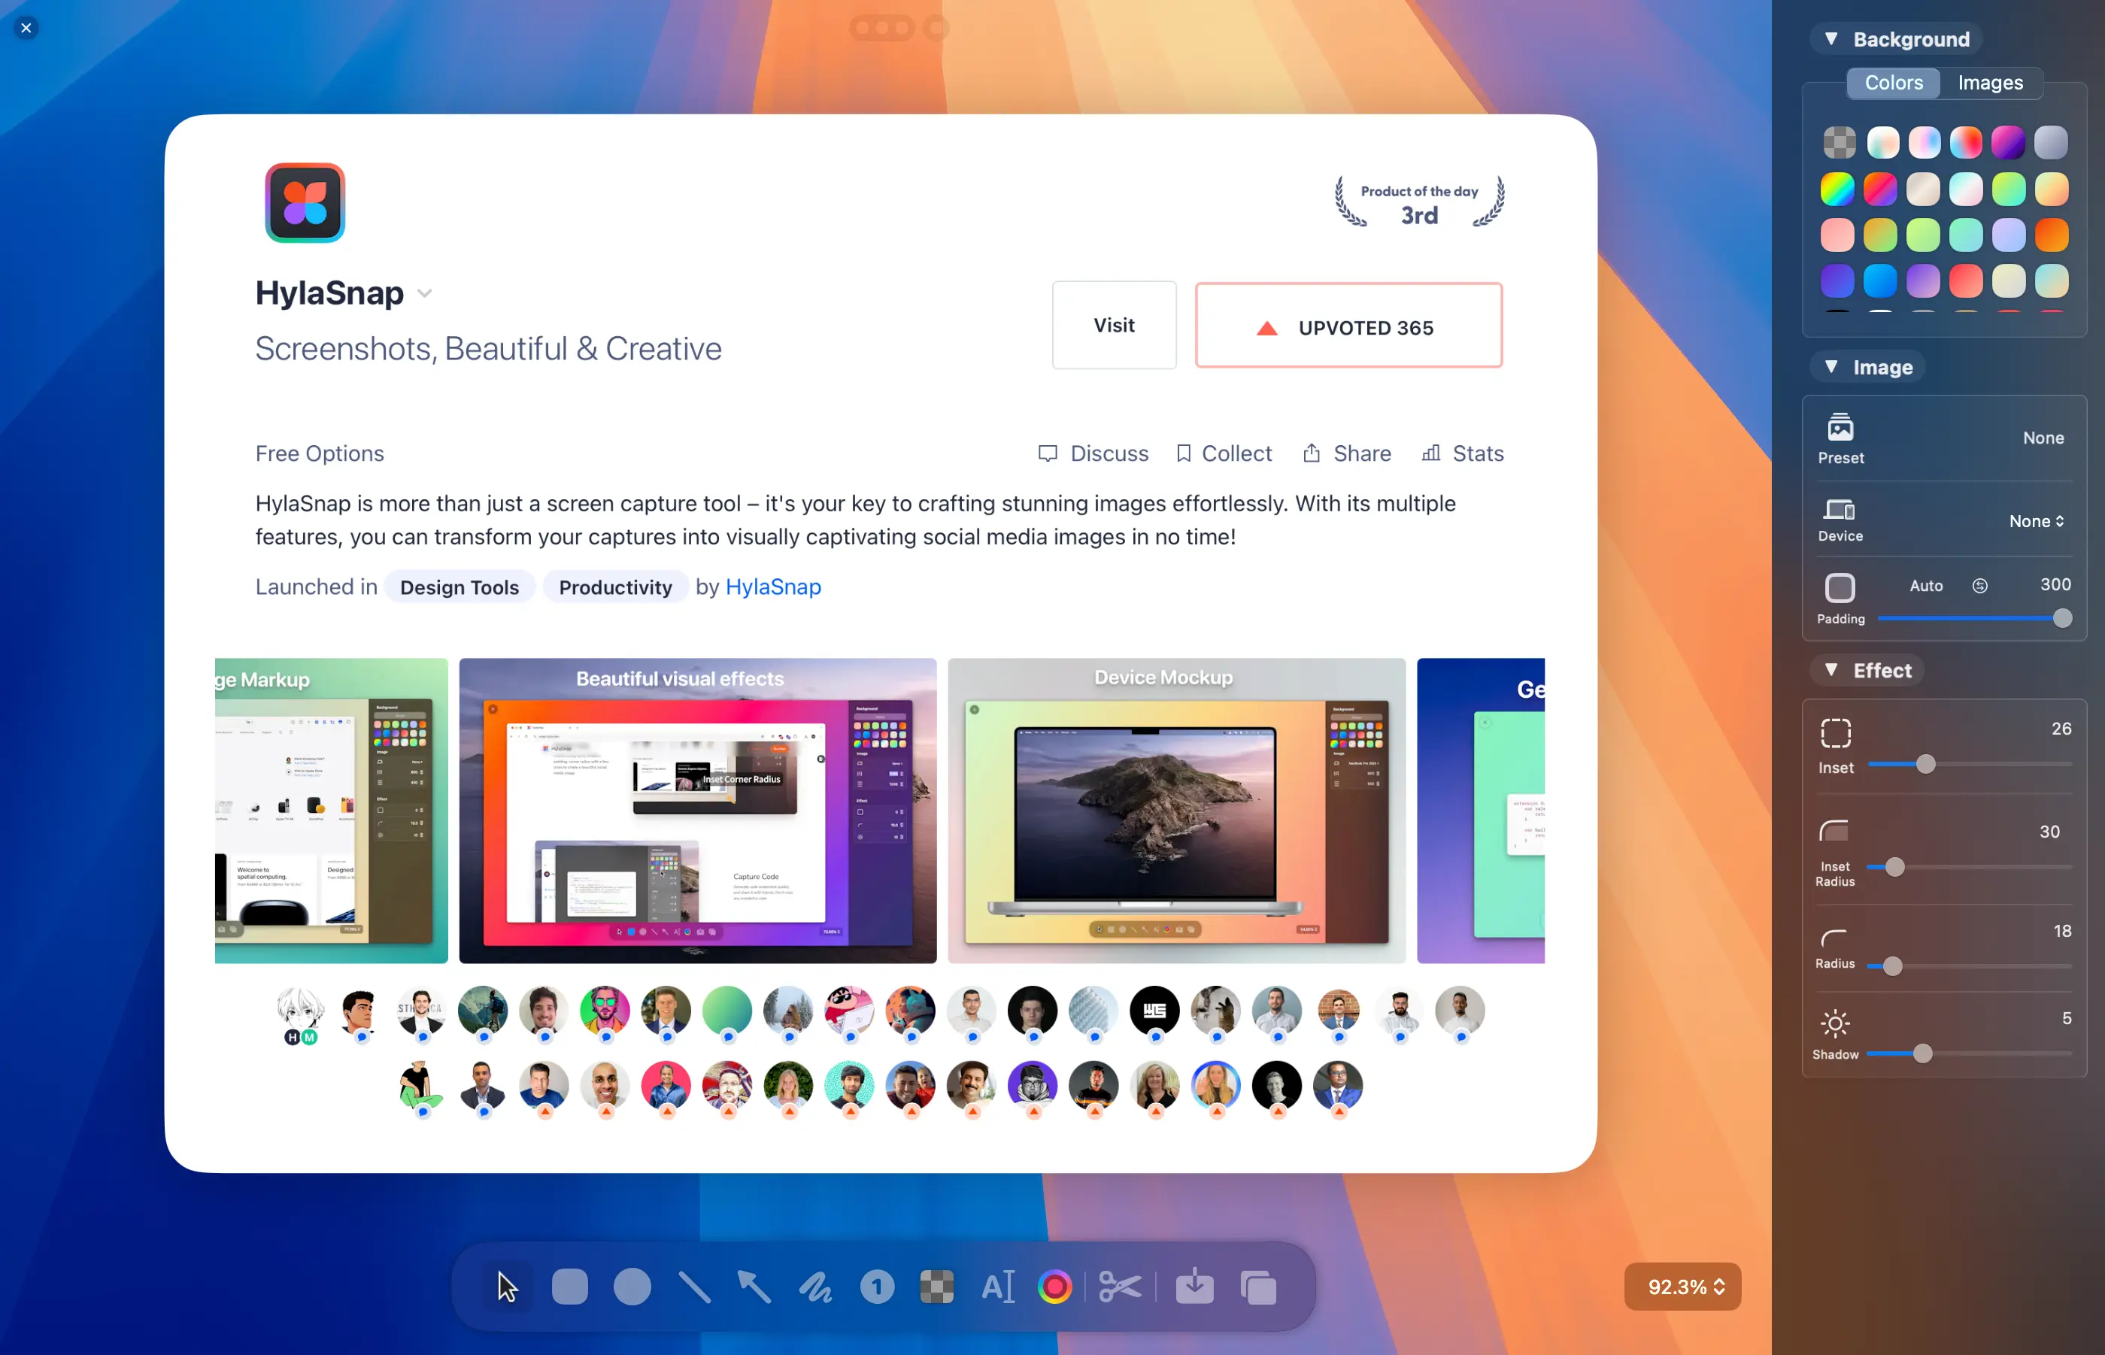The height and width of the screenshot is (1355, 2105).
Task: Select the Colors tab
Action: [1893, 83]
